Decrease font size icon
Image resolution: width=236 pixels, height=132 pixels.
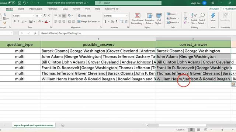click(x=49, y=15)
